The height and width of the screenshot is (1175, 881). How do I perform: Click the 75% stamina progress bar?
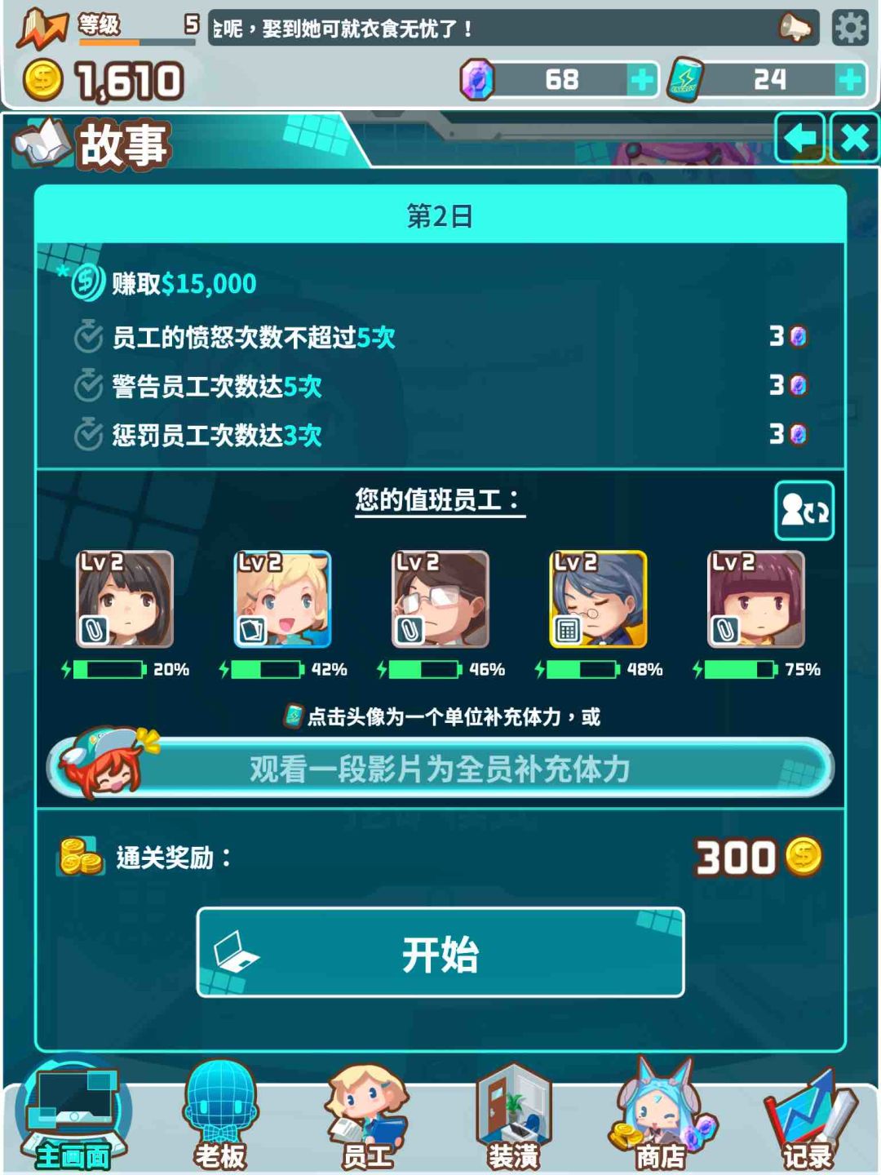pyautogui.click(x=740, y=670)
